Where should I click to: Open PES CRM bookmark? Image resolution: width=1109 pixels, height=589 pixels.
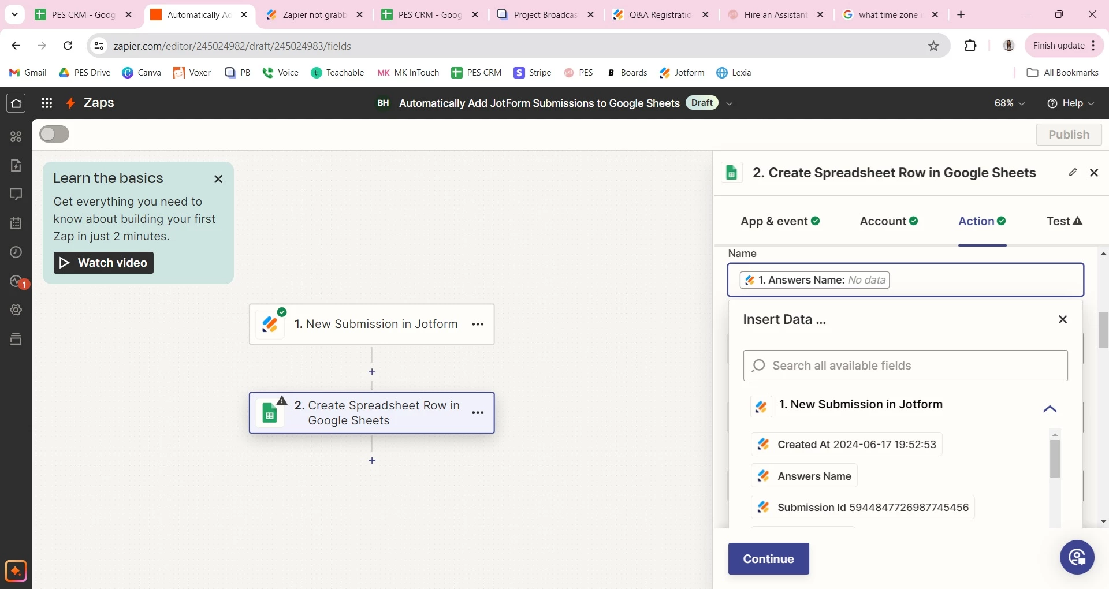(x=476, y=73)
